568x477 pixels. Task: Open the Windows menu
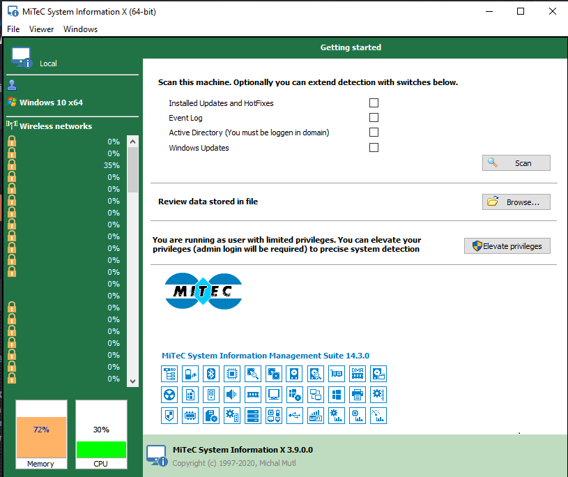[x=80, y=29]
